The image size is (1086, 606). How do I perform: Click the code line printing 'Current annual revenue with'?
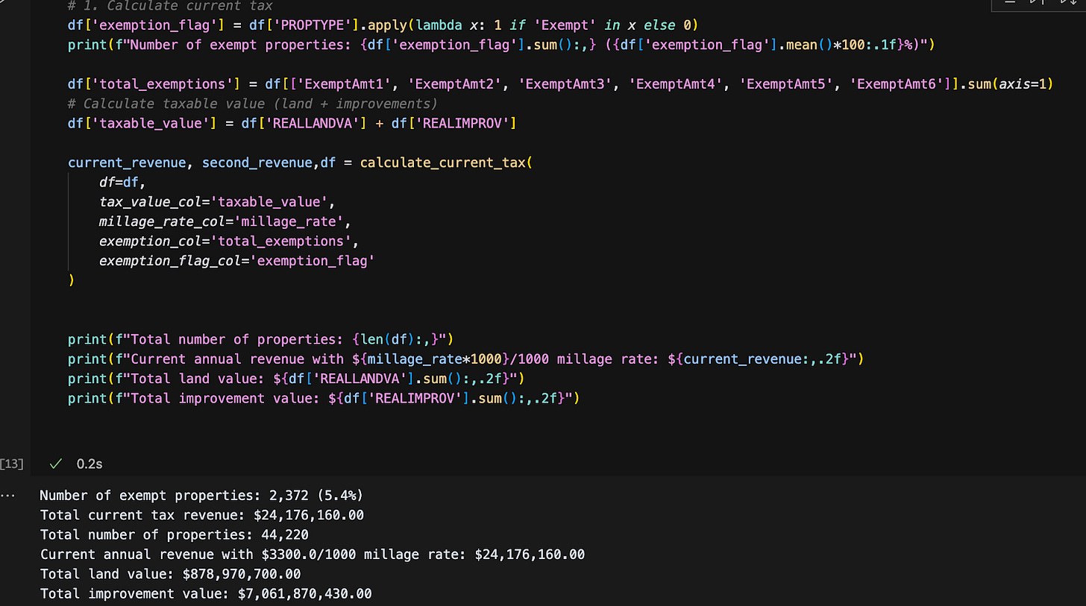pos(465,359)
